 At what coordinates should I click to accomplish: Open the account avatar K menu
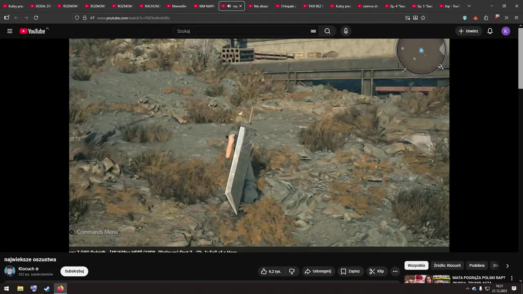coord(506,31)
